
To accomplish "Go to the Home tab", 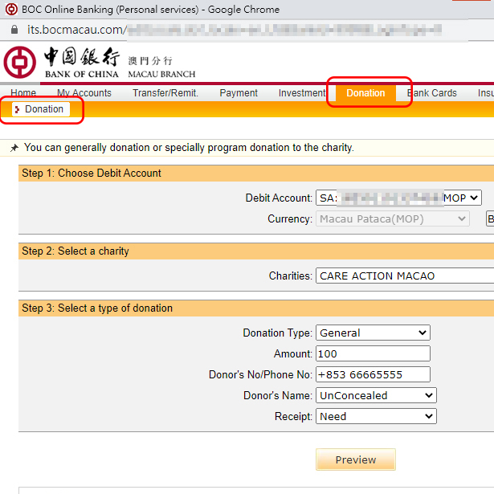I will coord(23,93).
